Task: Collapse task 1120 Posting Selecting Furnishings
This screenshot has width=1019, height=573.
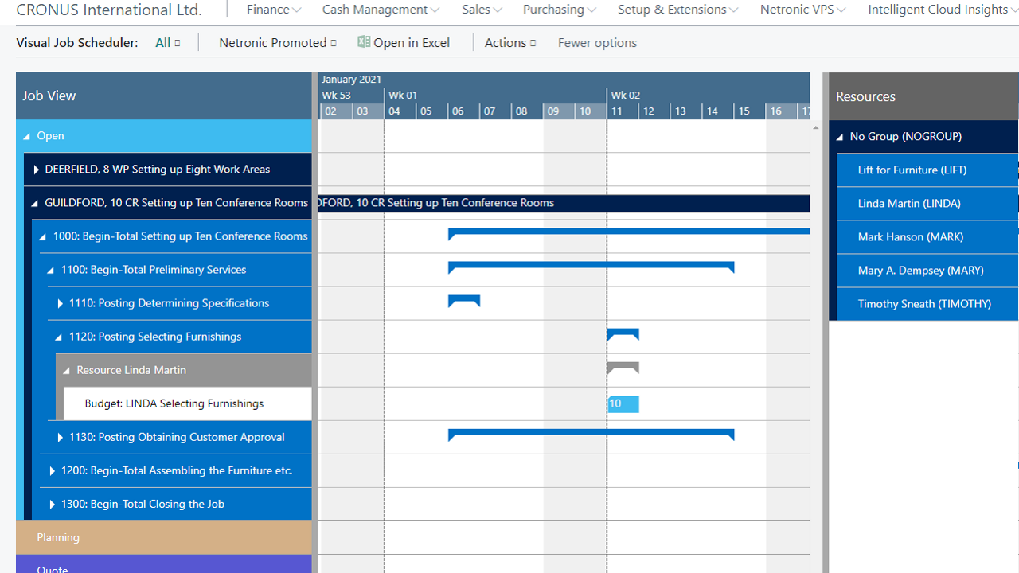Action: [61, 336]
